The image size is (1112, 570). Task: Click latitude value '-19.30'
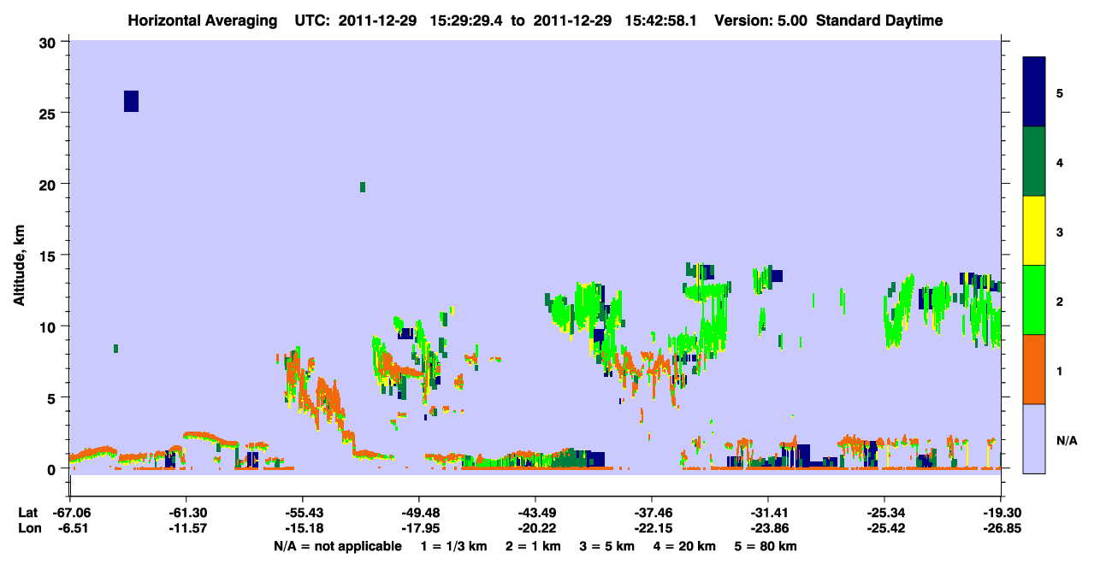pyautogui.click(x=1001, y=513)
